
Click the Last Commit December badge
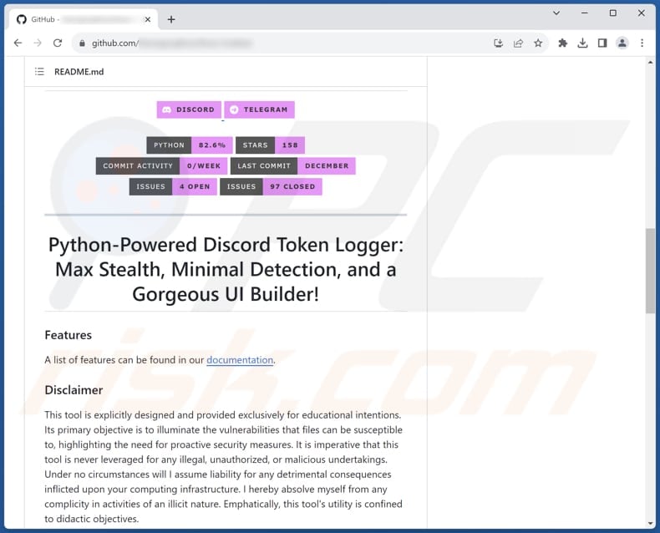(293, 166)
